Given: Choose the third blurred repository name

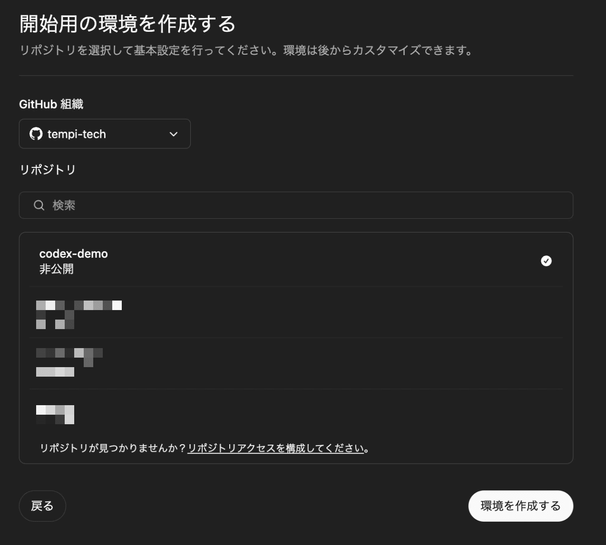Looking at the screenshot, I should pyautogui.click(x=69, y=353).
